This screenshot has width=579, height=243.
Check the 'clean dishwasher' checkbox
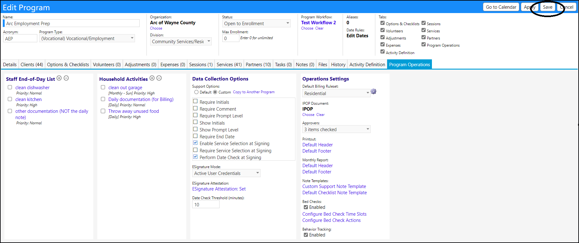tap(10, 87)
